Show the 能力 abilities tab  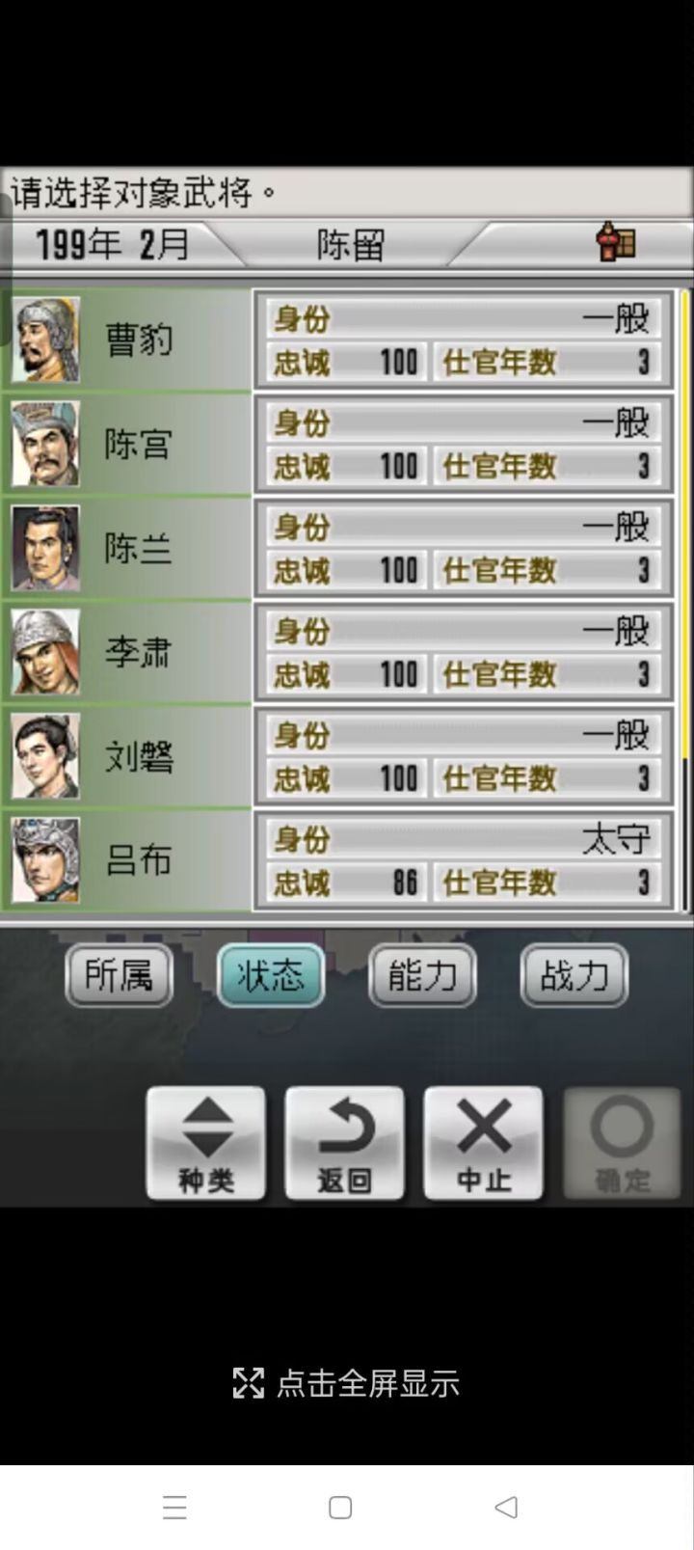point(422,975)
